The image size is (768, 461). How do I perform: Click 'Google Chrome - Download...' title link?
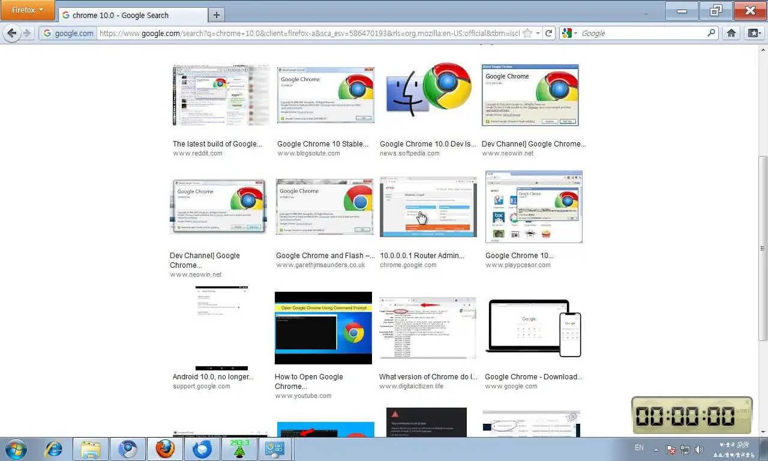coord(533,377)
